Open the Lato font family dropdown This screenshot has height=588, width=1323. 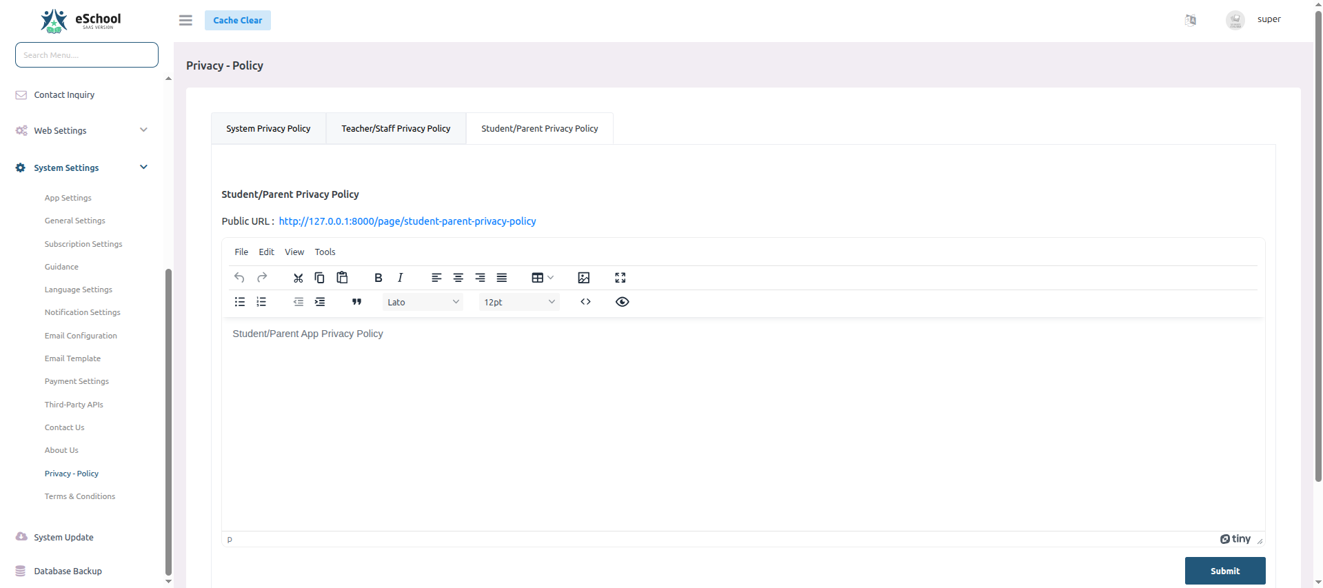[423, 302]
